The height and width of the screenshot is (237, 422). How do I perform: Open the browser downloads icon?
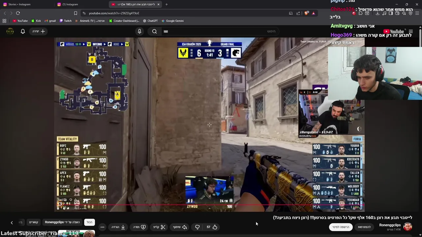377,13
